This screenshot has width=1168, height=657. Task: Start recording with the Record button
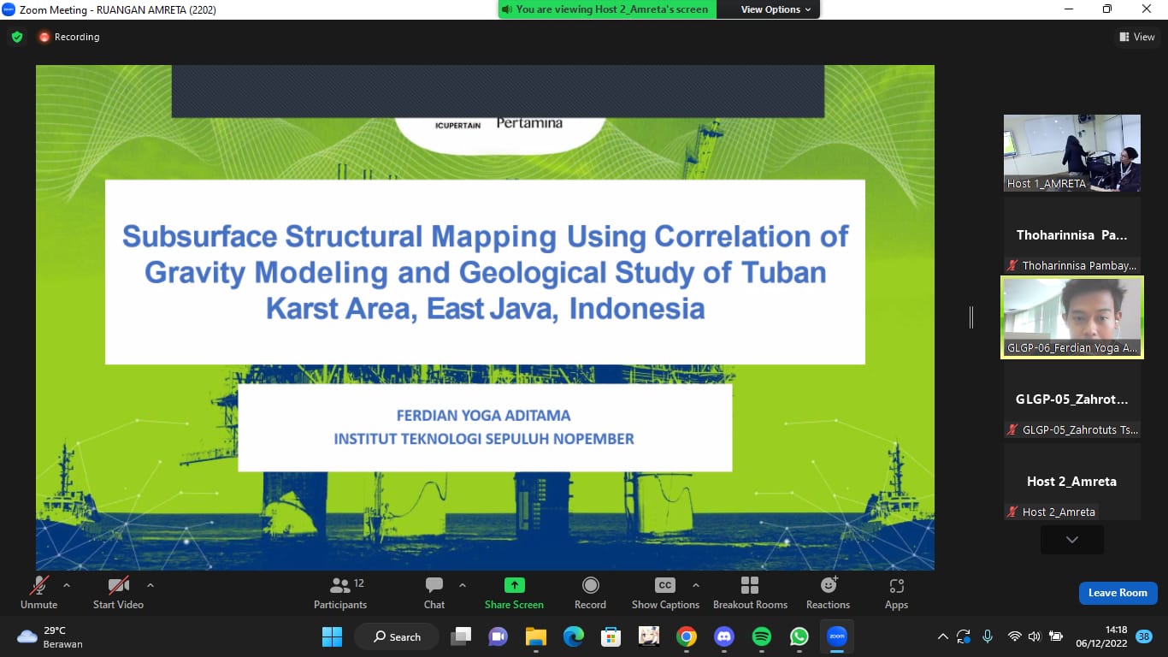pos(590,593)
